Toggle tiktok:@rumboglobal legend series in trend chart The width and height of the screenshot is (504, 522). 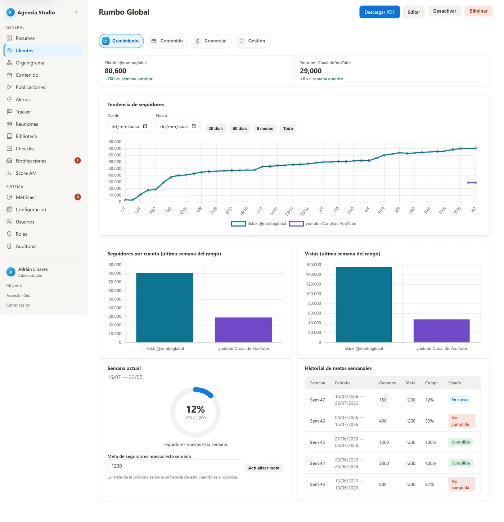259,224
